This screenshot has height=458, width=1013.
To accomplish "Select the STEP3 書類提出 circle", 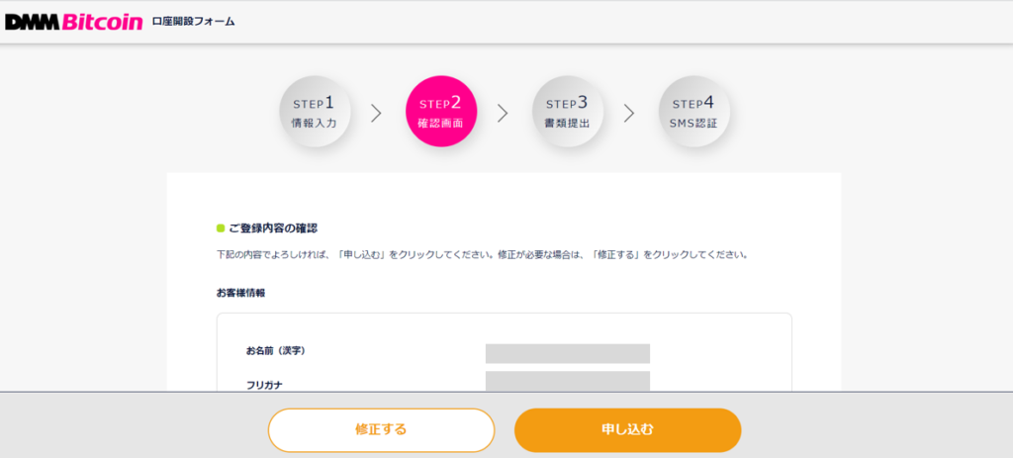I will pyautogui.click(x=567, y=112).
